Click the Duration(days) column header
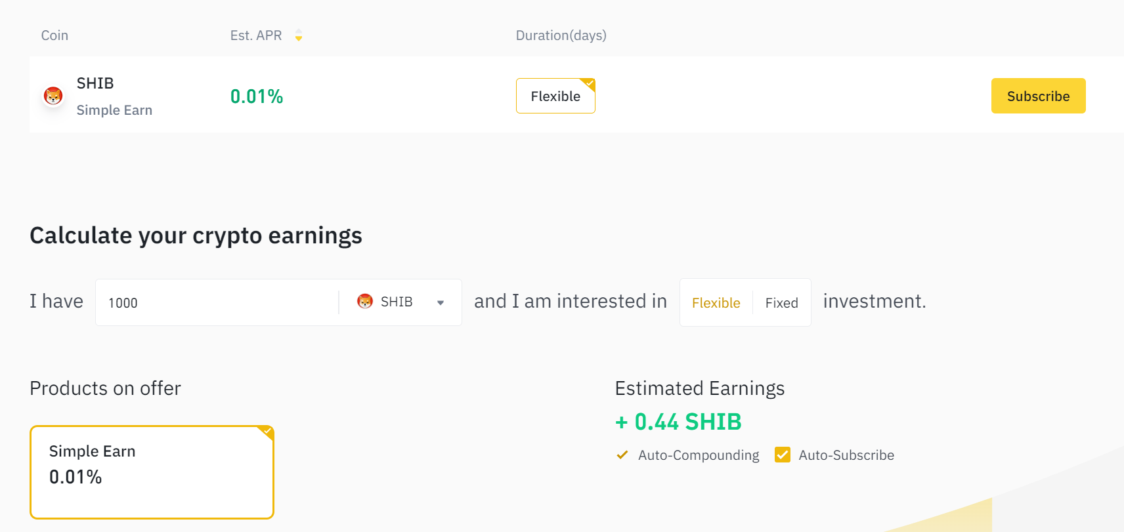 (561, 35)
